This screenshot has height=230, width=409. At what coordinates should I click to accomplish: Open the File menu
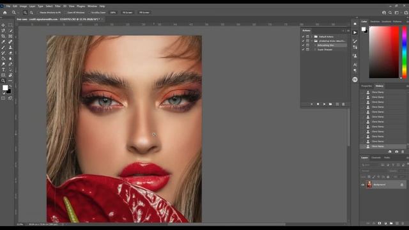tap(8, 6)
